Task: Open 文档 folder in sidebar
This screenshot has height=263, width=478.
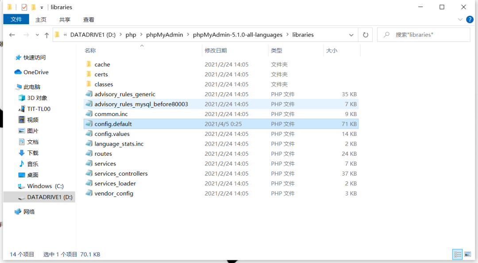Action: coord(33,142)
